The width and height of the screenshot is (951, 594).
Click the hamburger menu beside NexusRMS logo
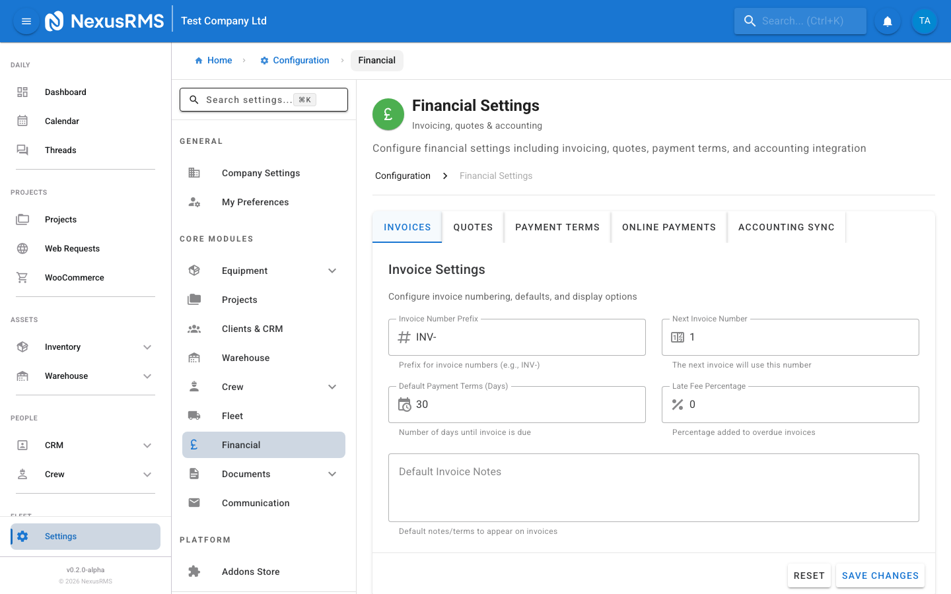26,20
